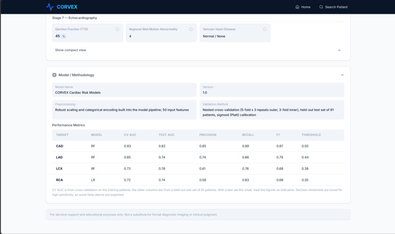Click the CORVEX brand name
The height and width of the screenshot is (234, 395).
click(67, 7)
